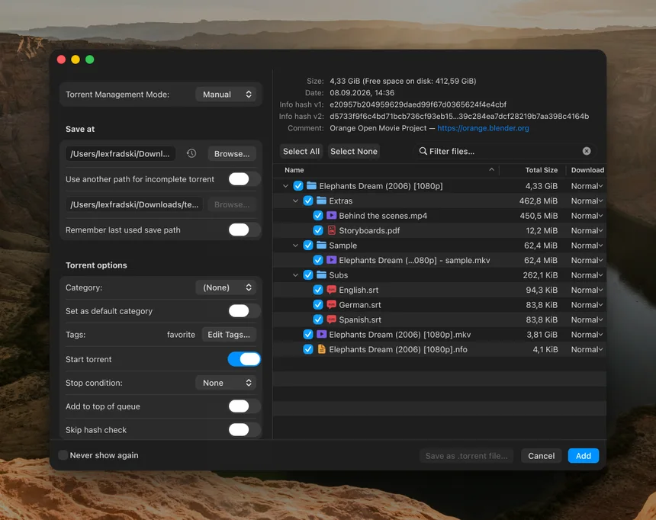Click the magnifier icon in Filter files

click(423, 151)
